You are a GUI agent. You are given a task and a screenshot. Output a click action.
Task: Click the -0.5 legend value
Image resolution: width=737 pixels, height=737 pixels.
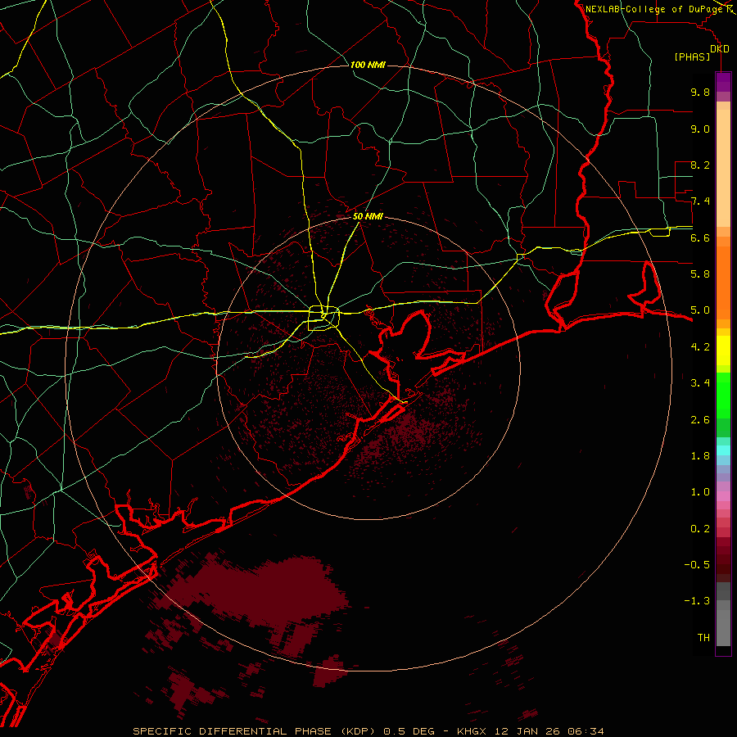pos(697,565)
